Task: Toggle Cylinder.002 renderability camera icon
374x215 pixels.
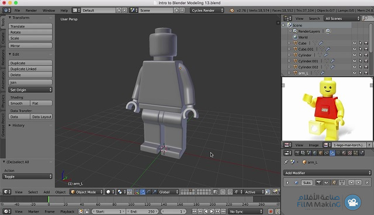Action: [x=366, y=67]
